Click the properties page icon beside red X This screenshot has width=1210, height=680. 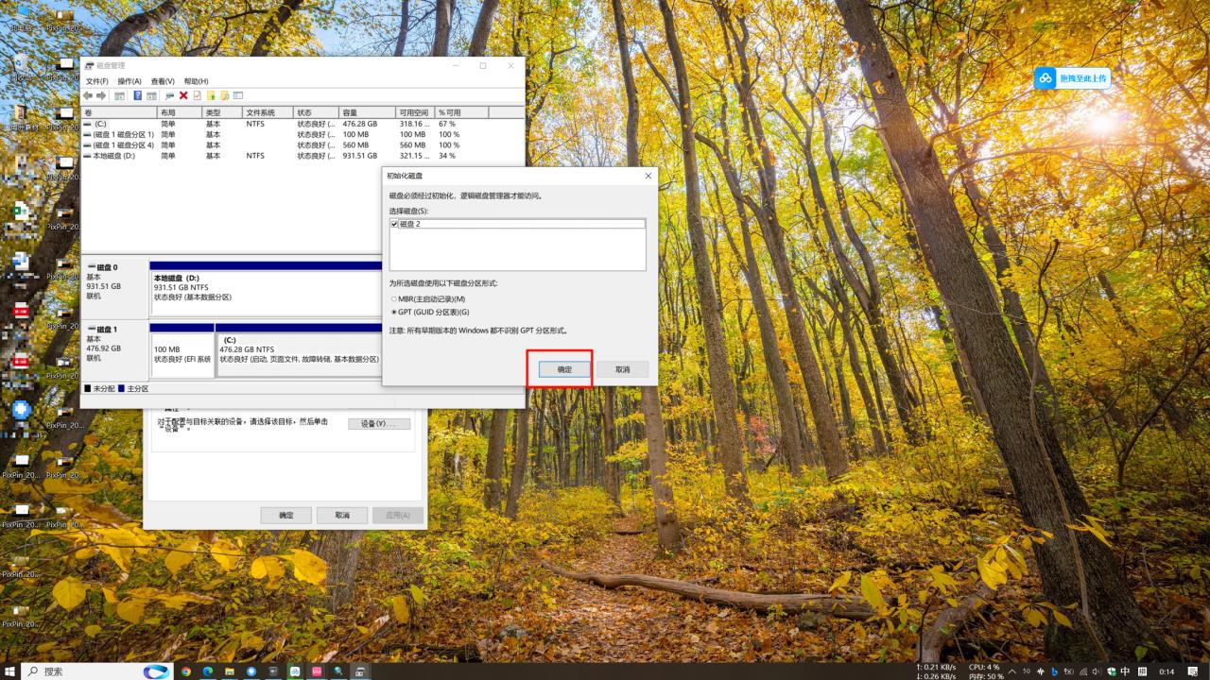pos(198,95)
